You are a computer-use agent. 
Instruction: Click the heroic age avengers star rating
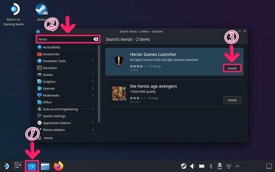click(138, 98)
